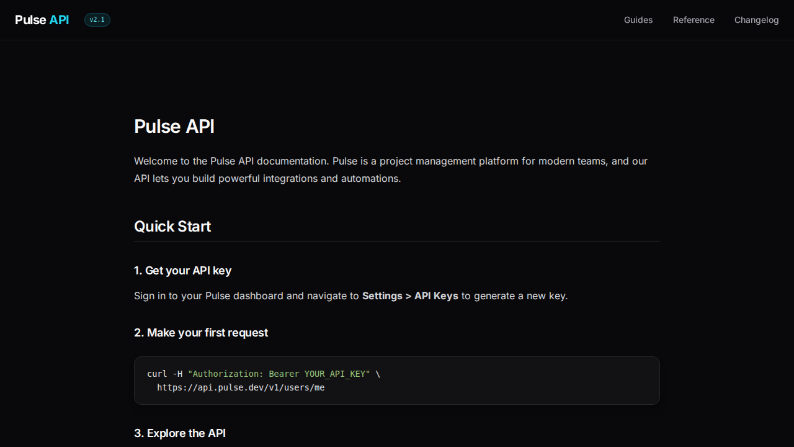
Task: Click the 'Pulse' text in the logo
Action: coord(30,19)
